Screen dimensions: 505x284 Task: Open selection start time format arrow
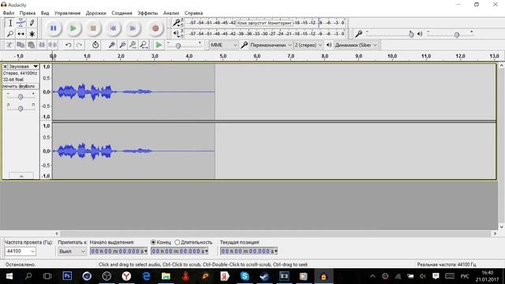click(x=145, y=251)
